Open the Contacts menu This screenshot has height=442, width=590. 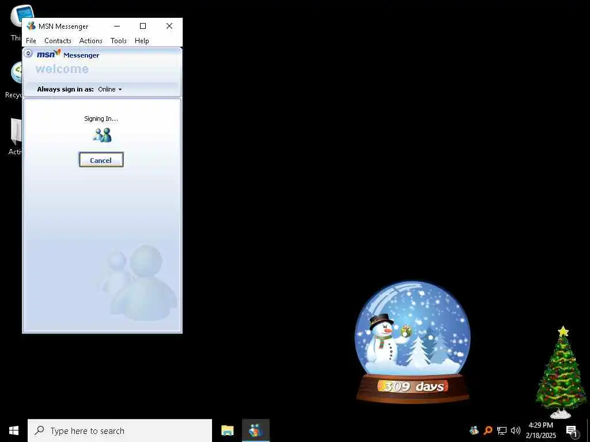[x=58, y=41]
